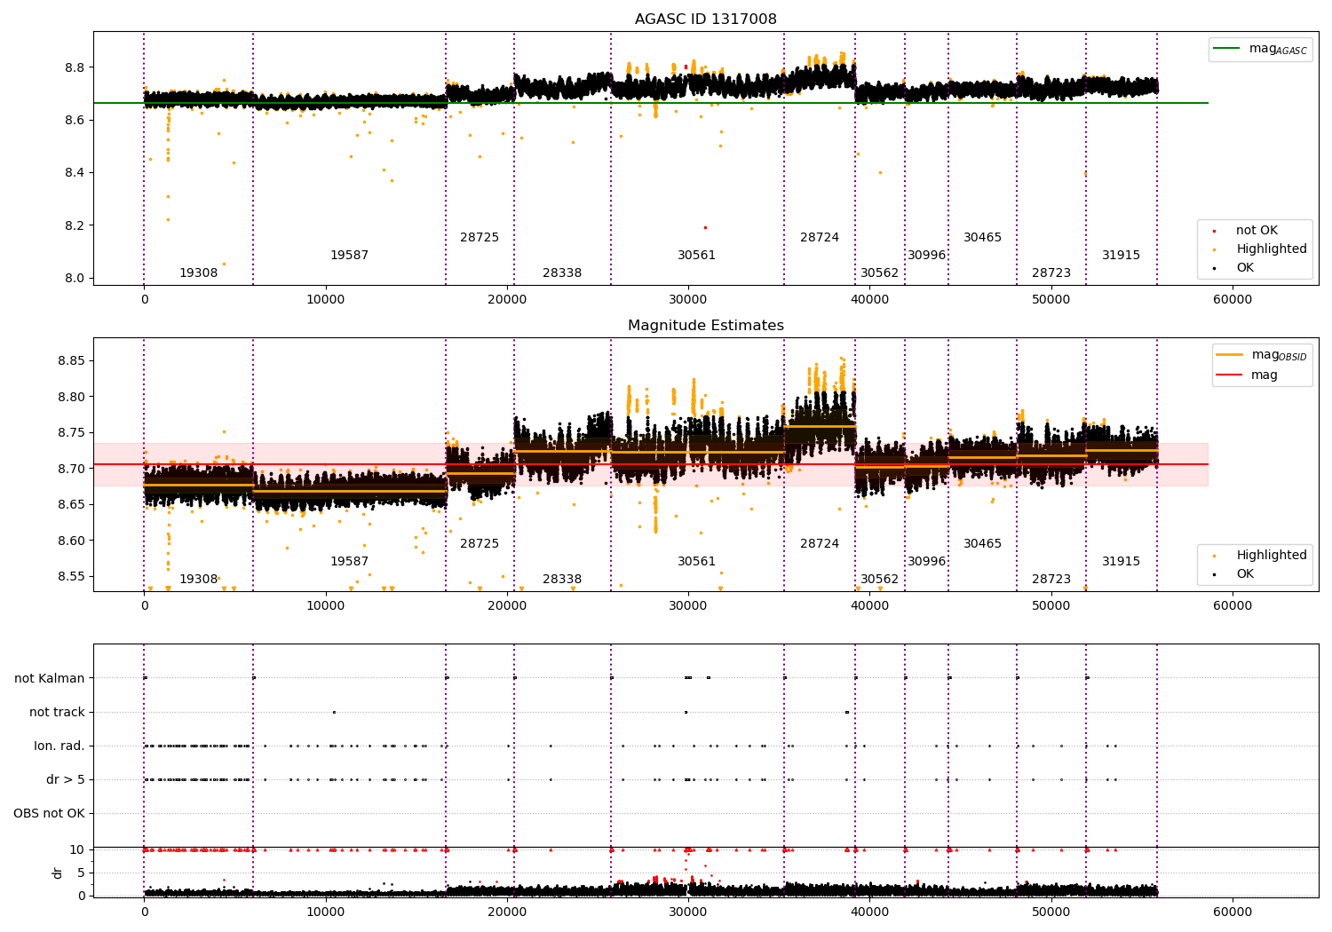Click the 'Magnitude Estimates' subplot title
Viewport: 1332px width, 932px height.
pos(706,326)
